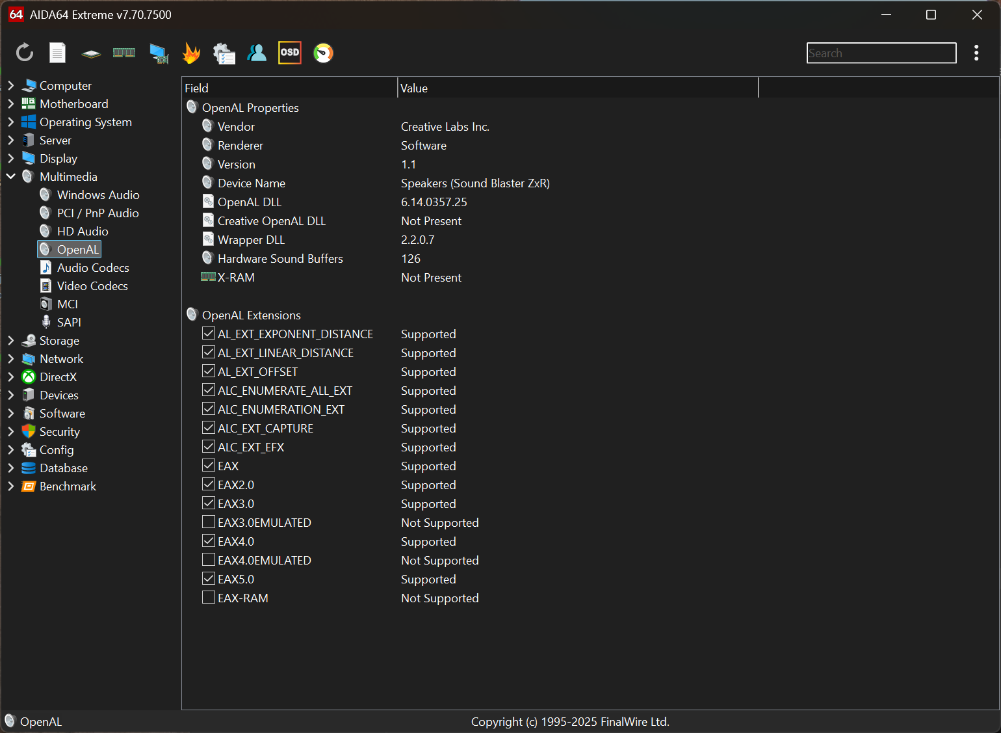Collapse the Multimedia tree node
This screenshot has width=1001, height=733.
(x=10, y=176)
